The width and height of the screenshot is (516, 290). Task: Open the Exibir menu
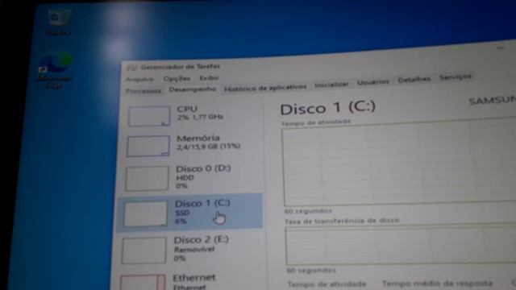click(x=209, y=78)
